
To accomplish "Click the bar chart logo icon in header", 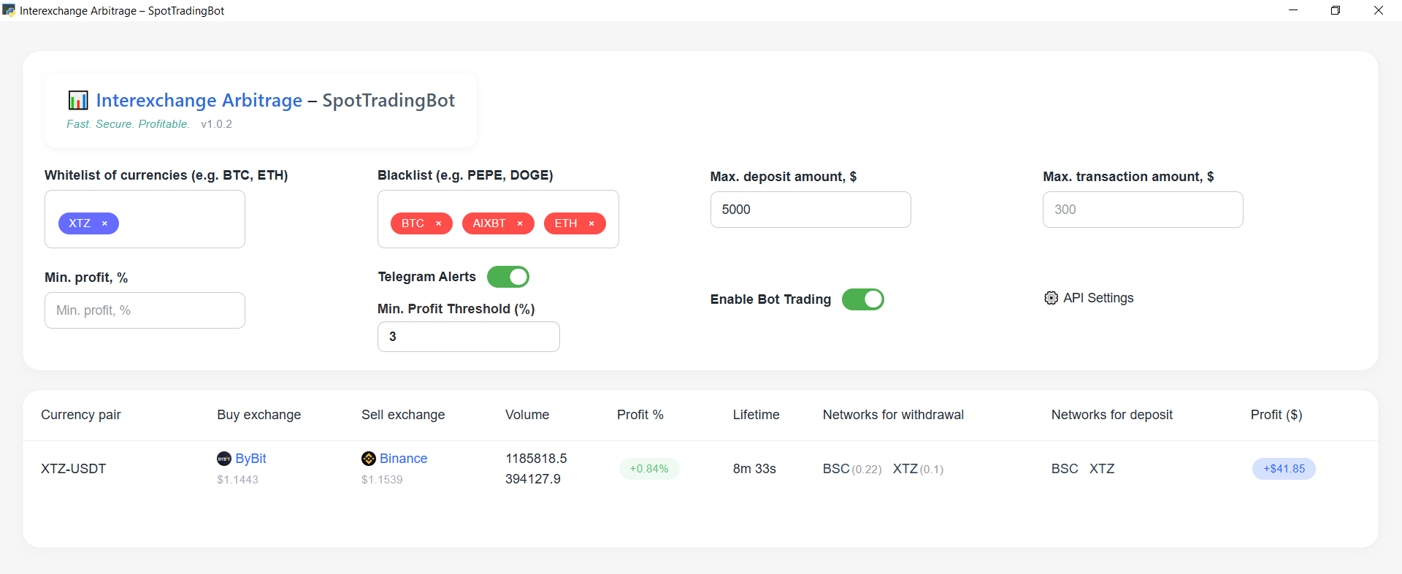I will pyautogui.click(x=78, y=100).
